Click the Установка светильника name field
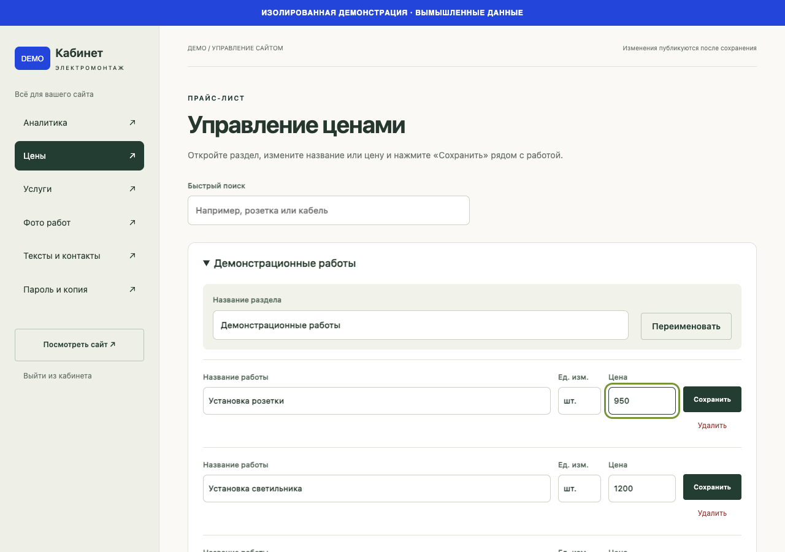Image resolution: width=785 pixels, height=552 pixels. click(377, 488)
